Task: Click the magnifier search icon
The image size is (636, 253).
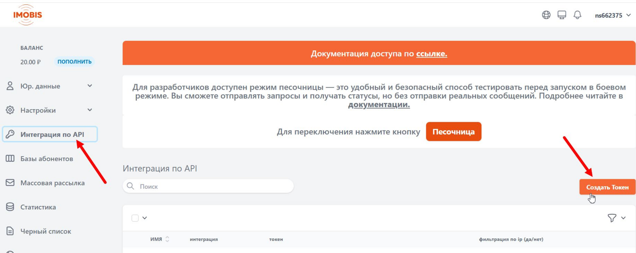Action: pyautogui.click(x=130, y=186)
